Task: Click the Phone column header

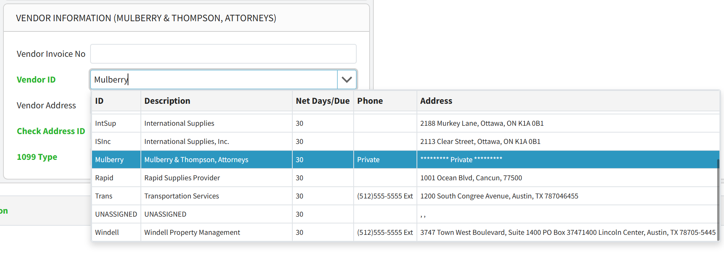Action: coord(370,101)
